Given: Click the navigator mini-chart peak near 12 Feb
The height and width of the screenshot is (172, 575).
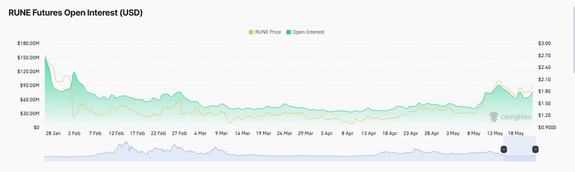Looking at the screenshot, I should [125, 143].
